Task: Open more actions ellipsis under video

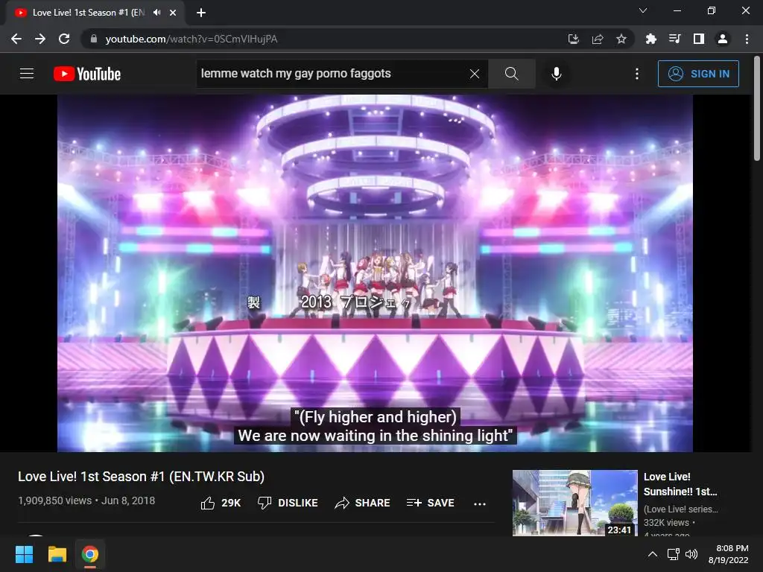Action: coord(480,504)
